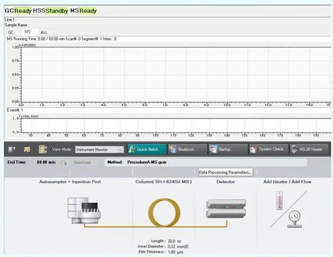Click the first toolbar icon left of View Mode
Viewport: 333px width, 257px height.
11,149
